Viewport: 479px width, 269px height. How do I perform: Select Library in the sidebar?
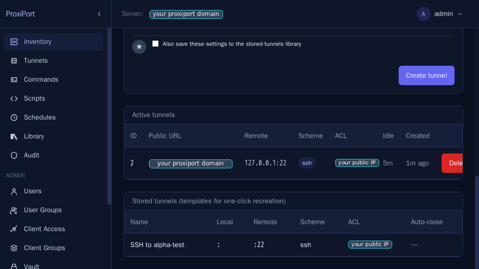(x=53, y=136)
